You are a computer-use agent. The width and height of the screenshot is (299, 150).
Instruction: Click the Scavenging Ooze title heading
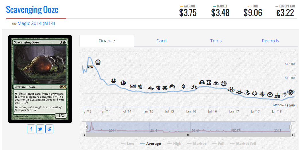point(32,9)
